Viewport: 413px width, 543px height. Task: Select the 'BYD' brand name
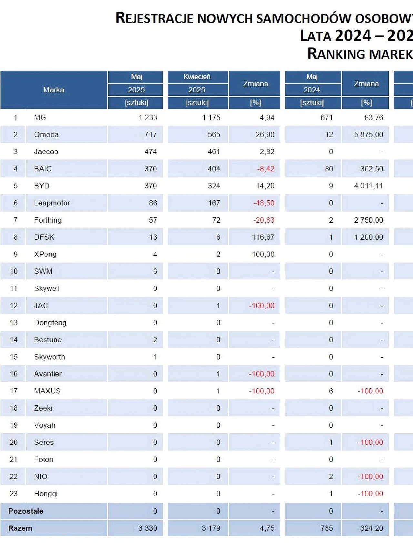point(42,186)
